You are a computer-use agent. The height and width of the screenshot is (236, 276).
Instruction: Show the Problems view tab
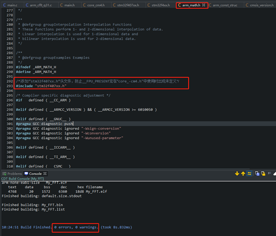click(x=12, y=174)
